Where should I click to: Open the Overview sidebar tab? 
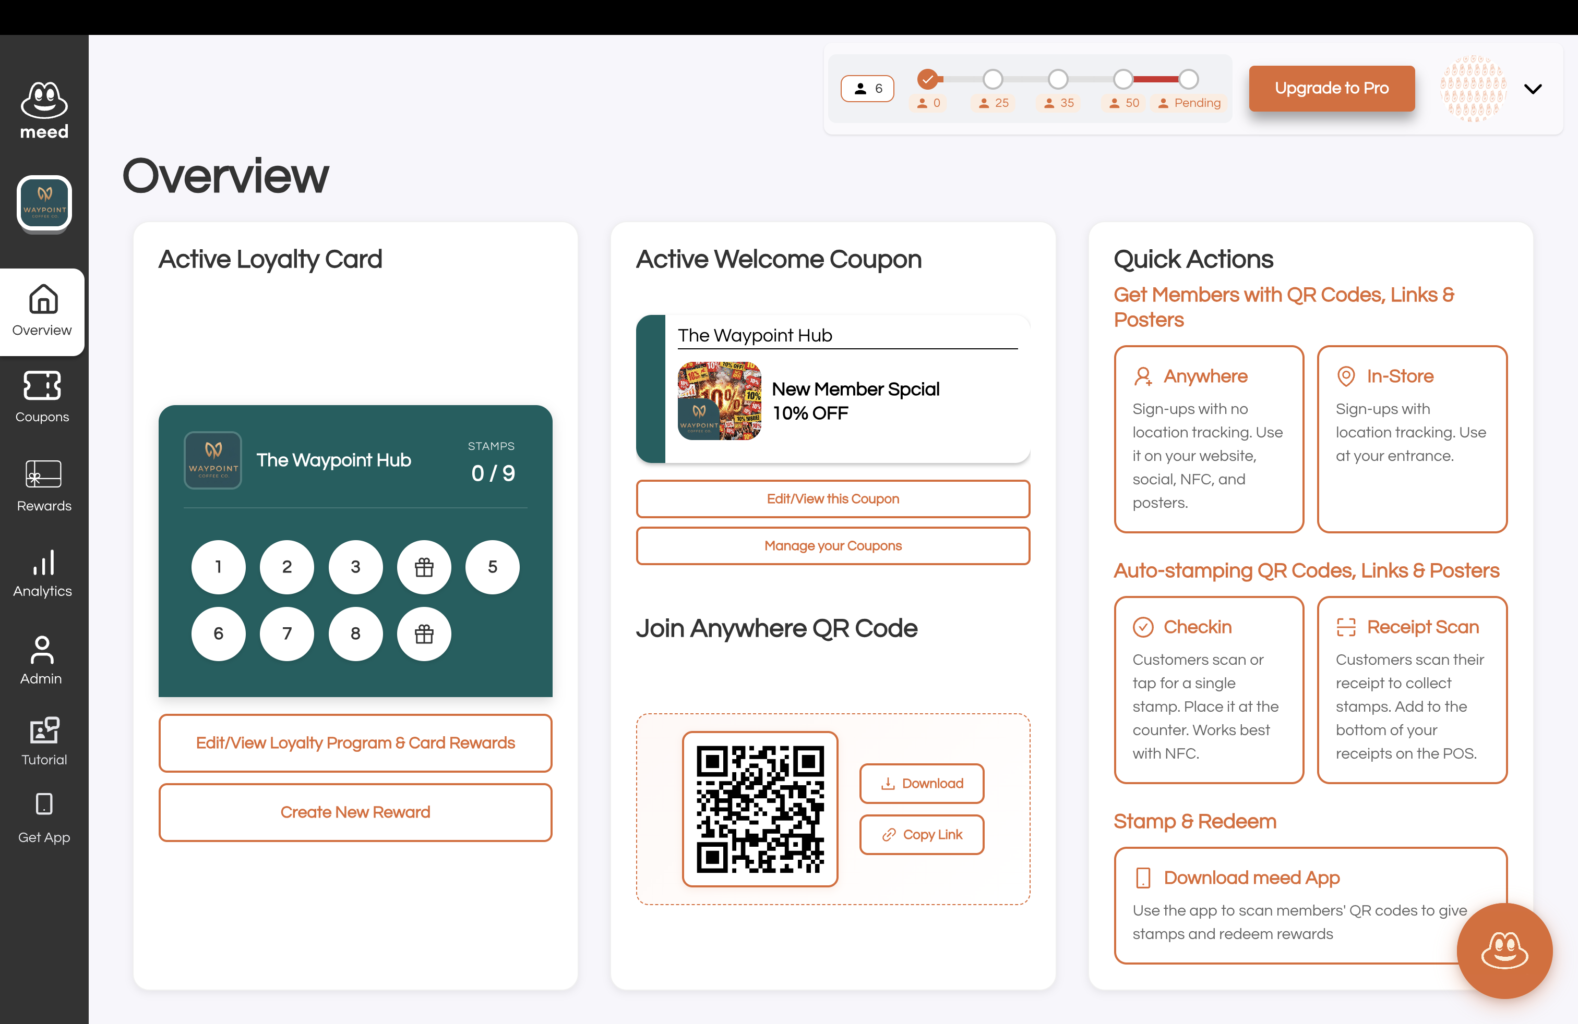[42, 311]
